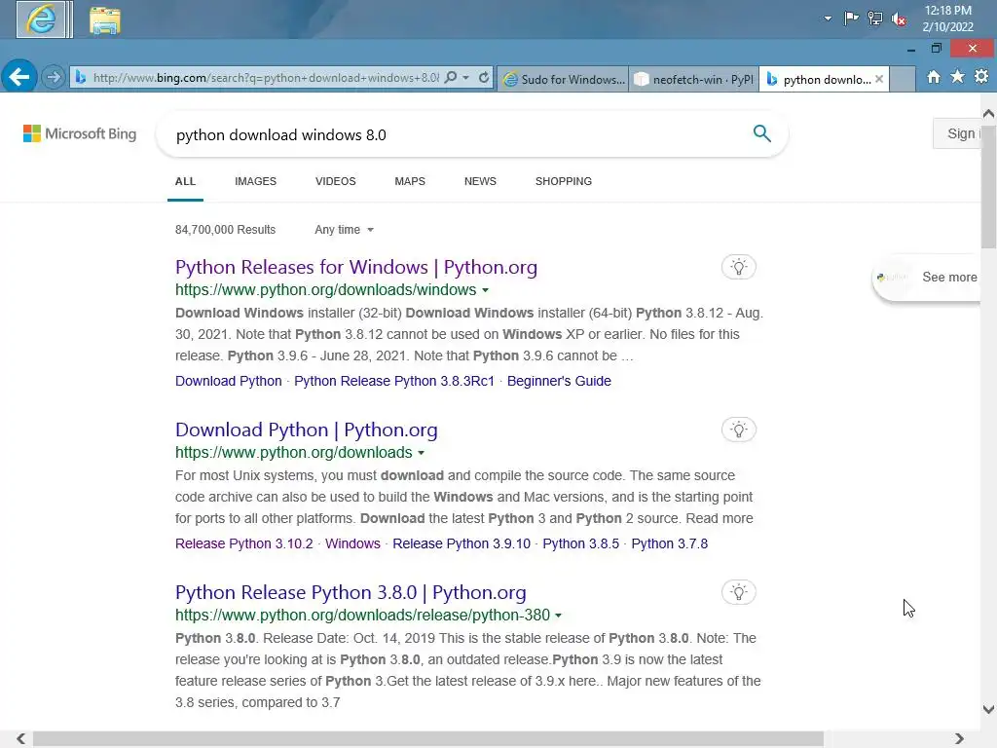
Task: Click the 84,700,000 Results count text
Action: pyautogui.click(x=225, y=230)
